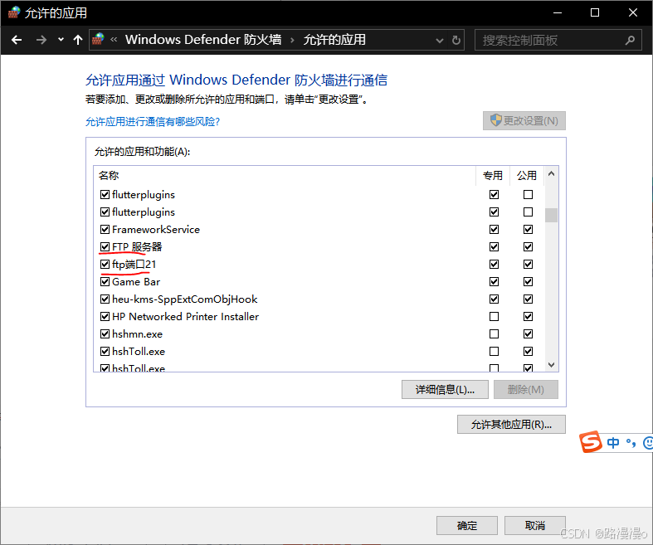Toggle HP Networked Printer Installer checkbox
653x545 pixels.
105,317
